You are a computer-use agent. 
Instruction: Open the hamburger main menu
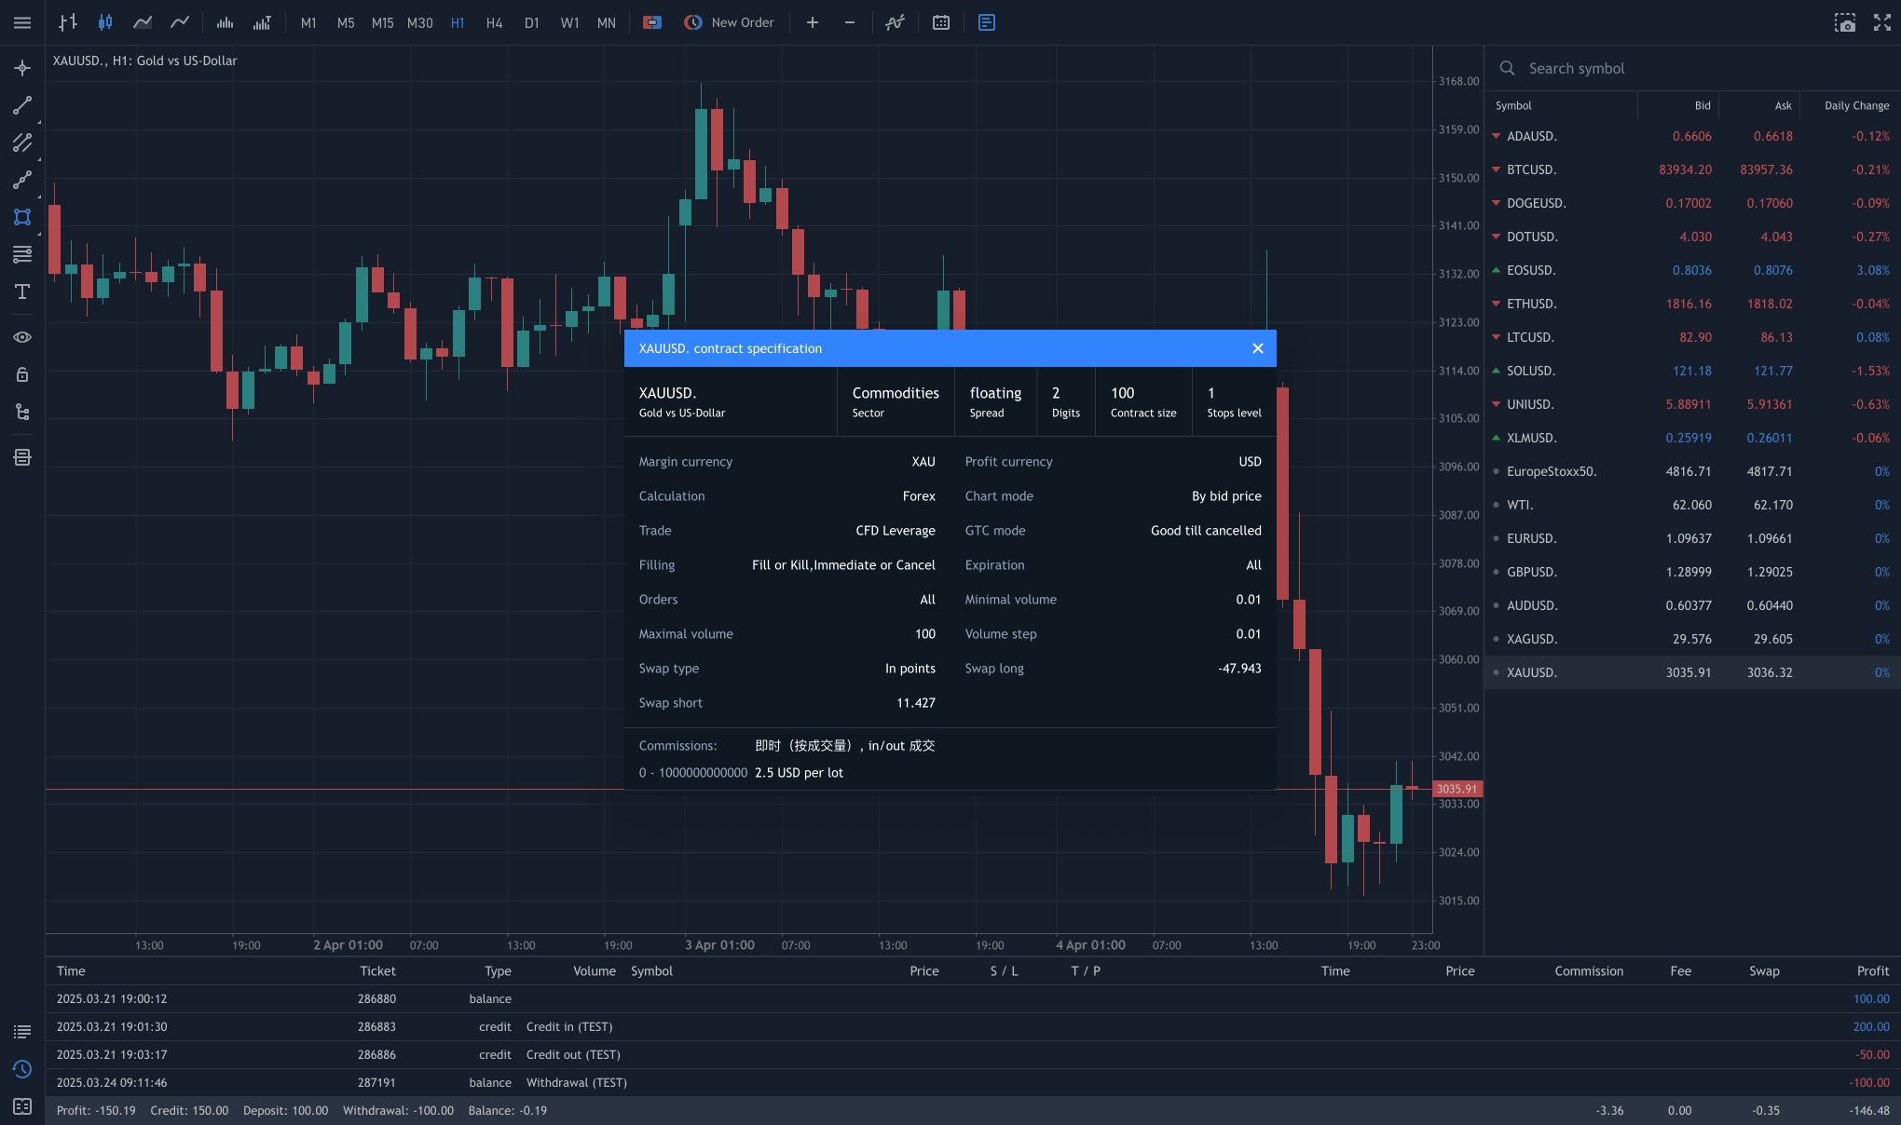(x=22, y=22)
